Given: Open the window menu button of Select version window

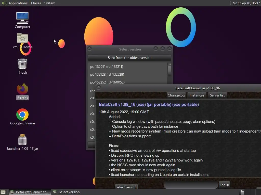Looking at the screenshot, I should tap(89, 49).
